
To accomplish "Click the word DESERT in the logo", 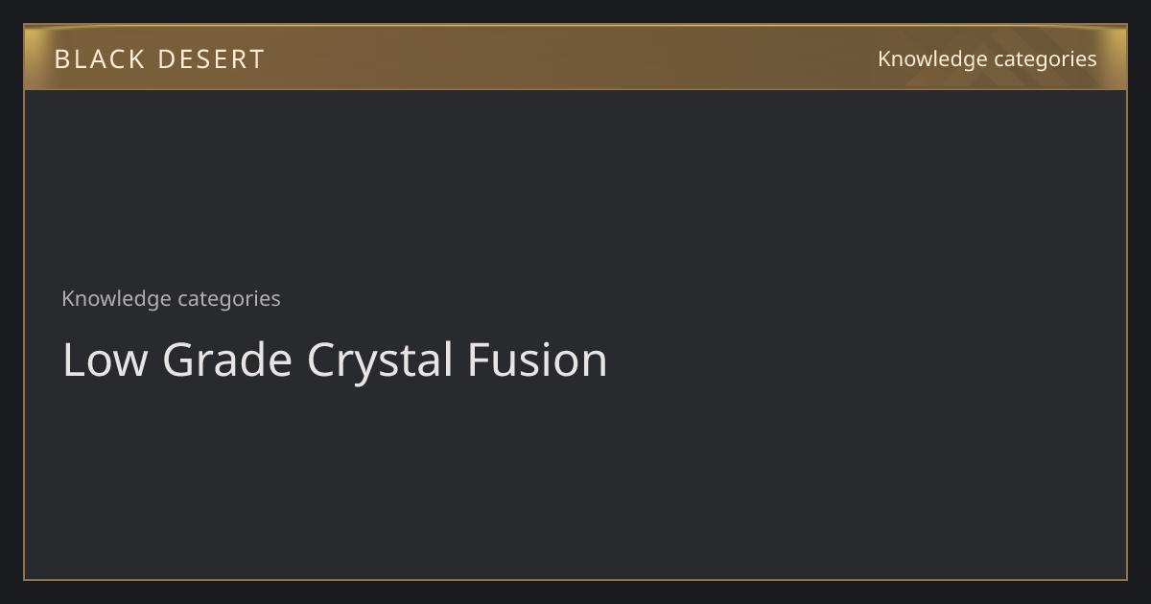I will 211,59.
